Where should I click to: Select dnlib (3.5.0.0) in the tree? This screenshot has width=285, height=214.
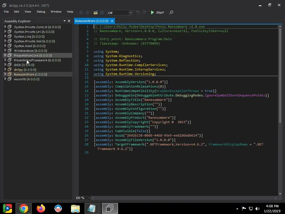24,65
